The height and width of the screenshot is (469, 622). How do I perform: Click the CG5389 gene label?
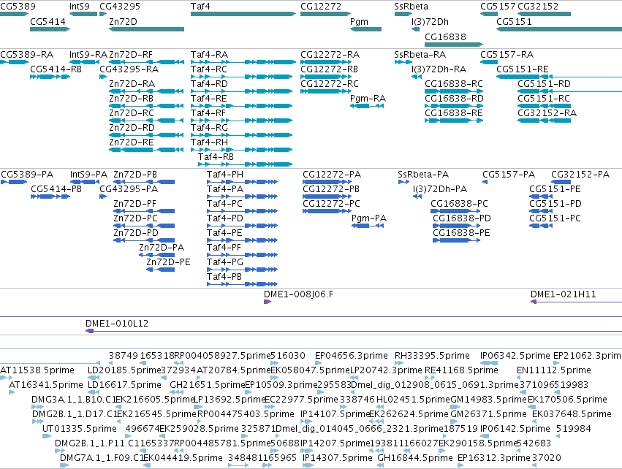18,7
